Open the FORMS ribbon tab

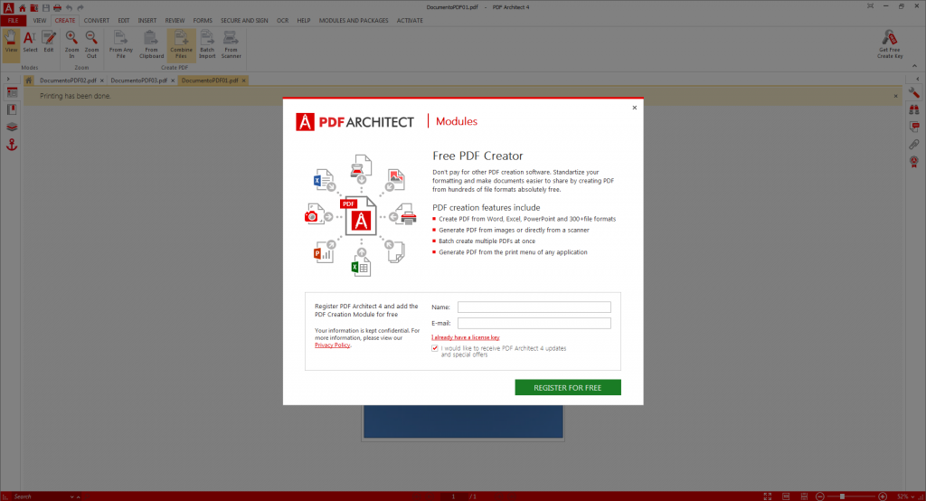tap(203, 20)
